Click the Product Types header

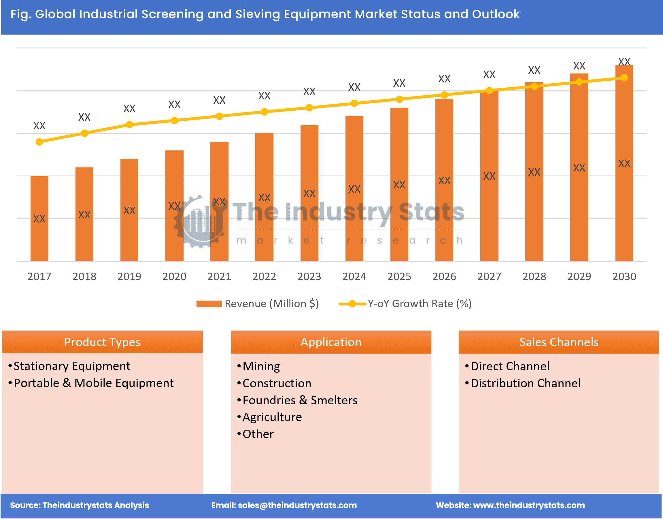102,342
